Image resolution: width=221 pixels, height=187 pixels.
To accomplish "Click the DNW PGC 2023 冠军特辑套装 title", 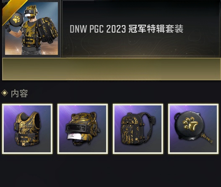I will tap(126, 29).
